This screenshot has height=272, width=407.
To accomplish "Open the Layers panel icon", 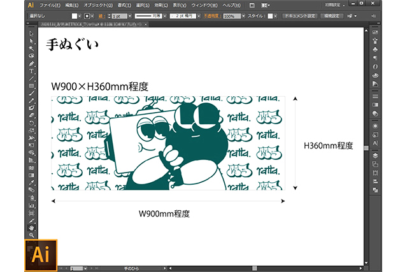I will [x=375, y=155].
